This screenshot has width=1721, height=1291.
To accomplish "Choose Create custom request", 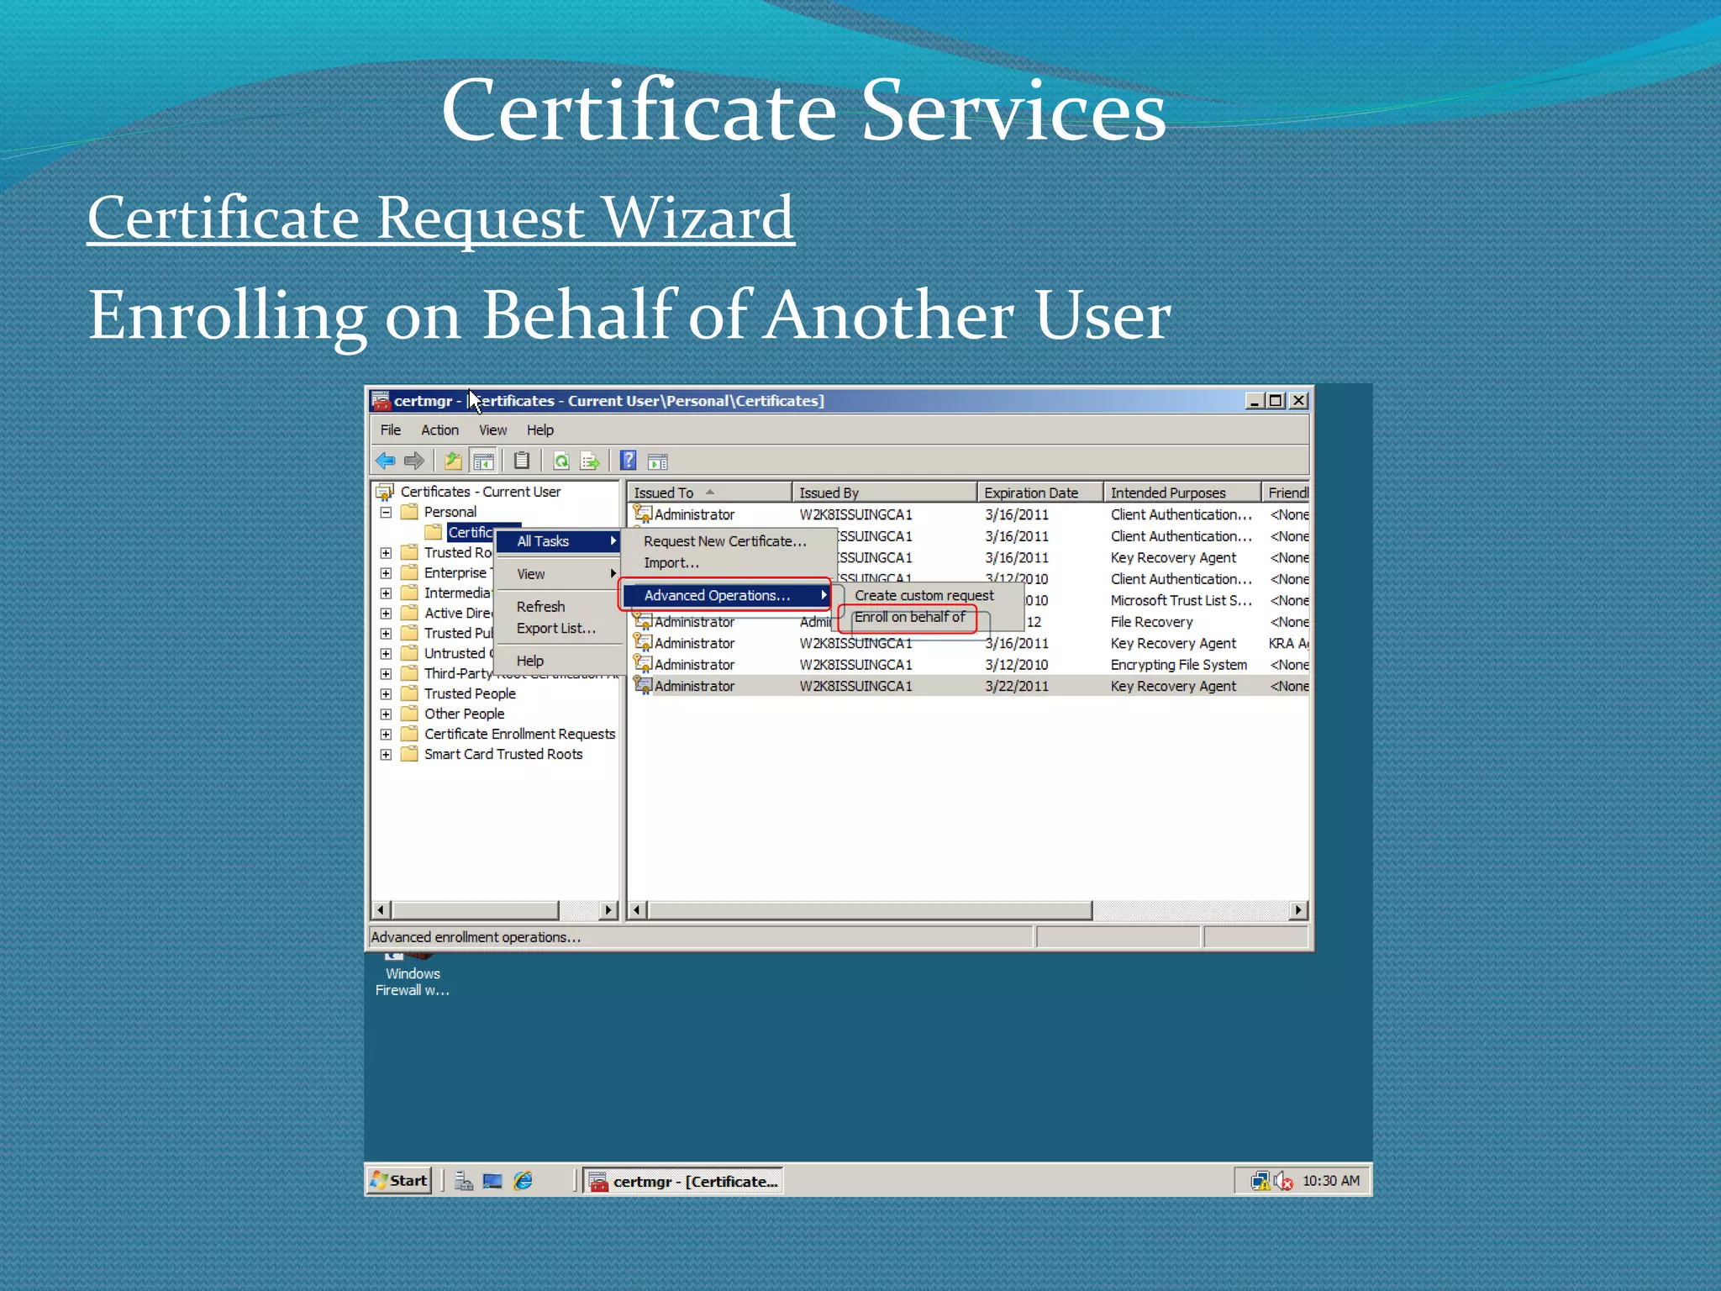I will 924,595.
